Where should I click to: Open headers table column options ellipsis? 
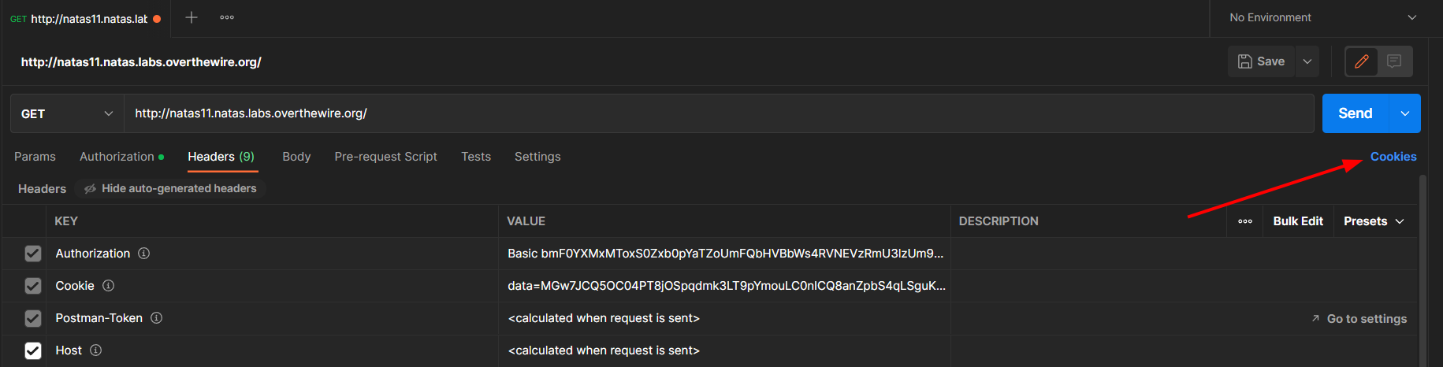click(x=1245, y=221)
